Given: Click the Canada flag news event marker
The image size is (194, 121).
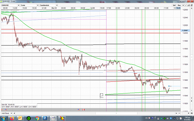Looking at the screenshot, I should [83, 110].
